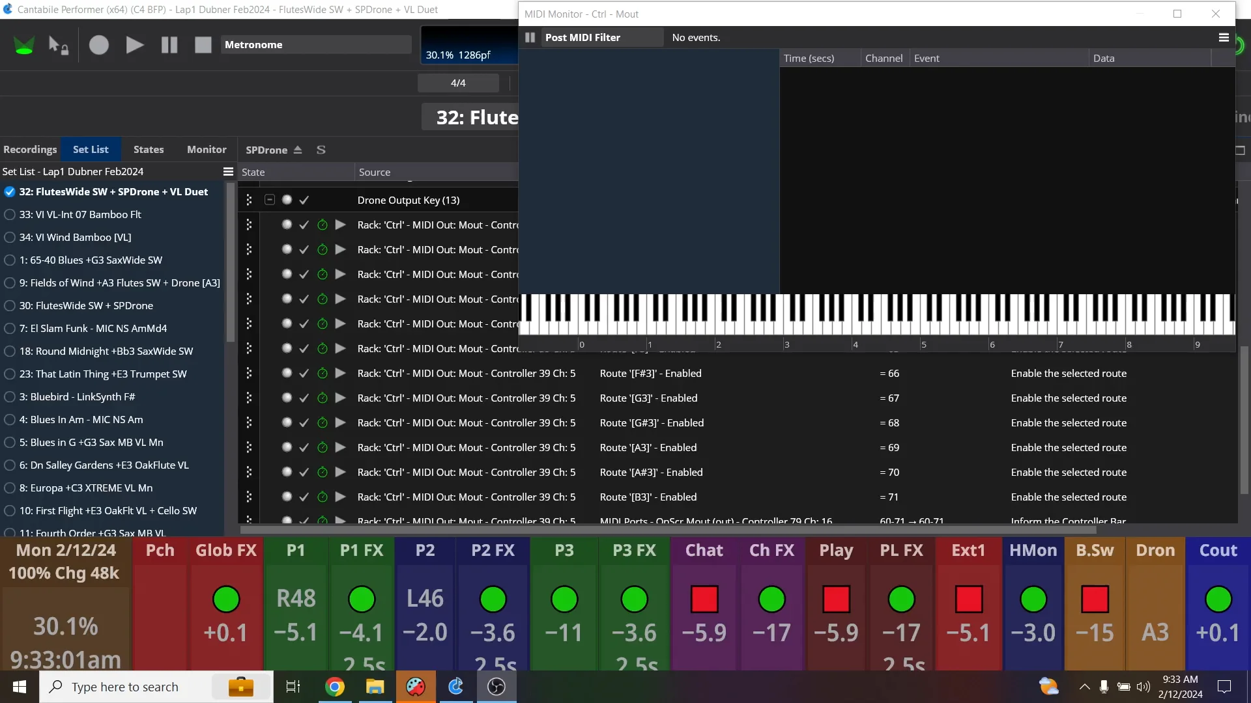Click the Dron A3 key display
The height and width of the screenshot is (703, 1251).
click(x=1155, y=632)
